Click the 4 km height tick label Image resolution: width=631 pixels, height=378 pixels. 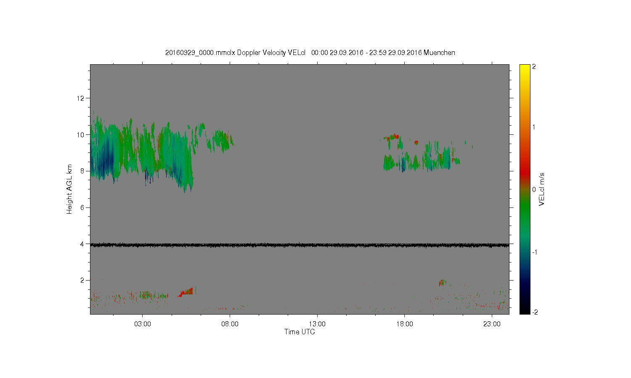(83, 244)
